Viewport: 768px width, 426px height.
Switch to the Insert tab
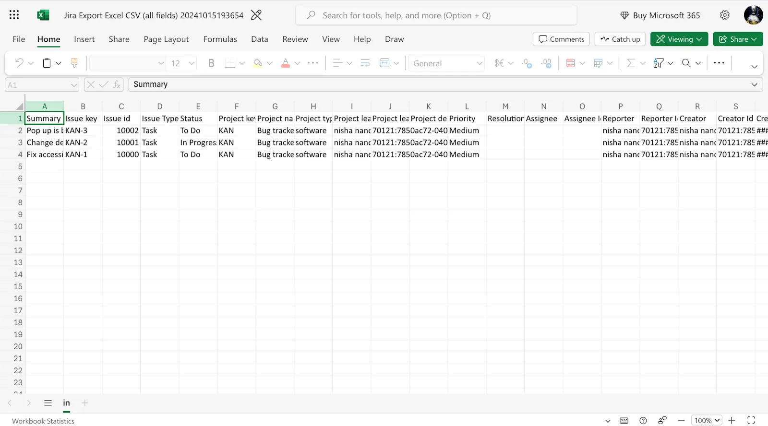pyautogui.click(x=84, y=39)
